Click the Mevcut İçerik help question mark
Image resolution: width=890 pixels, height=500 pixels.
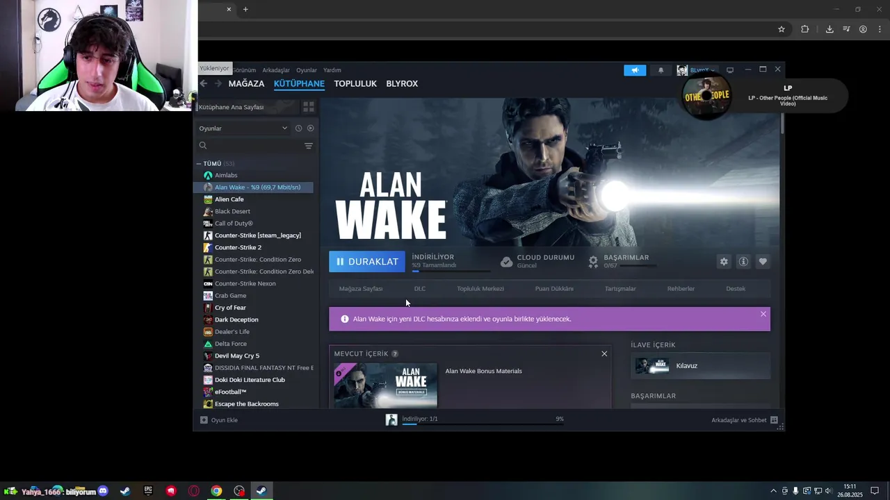395,354
